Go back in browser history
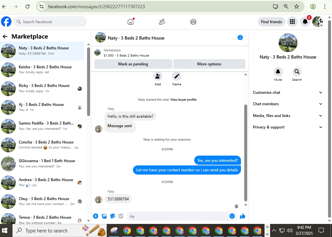 [x=4, y=7]
